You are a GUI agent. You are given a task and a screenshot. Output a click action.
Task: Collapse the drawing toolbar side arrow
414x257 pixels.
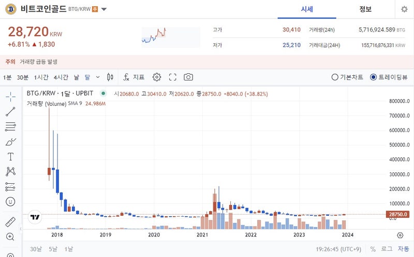click(x=21, y=229)
